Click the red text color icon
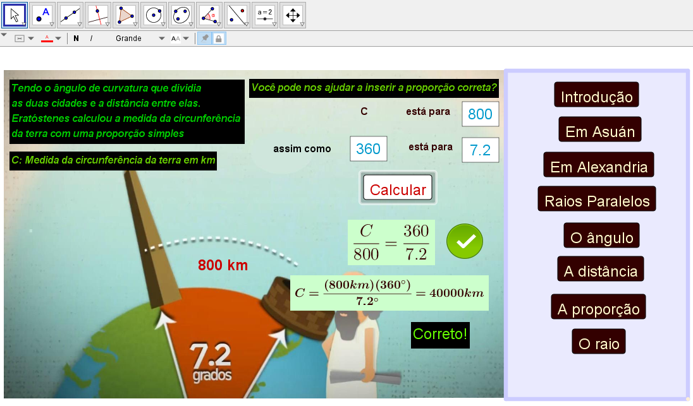The image size is (693, 406). coord(47,39)
